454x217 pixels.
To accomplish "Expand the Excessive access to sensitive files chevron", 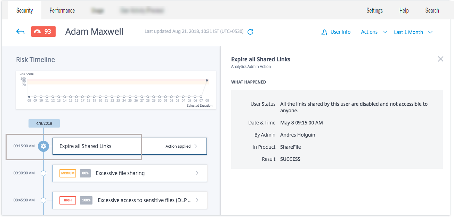I will (x=197, y=200).
